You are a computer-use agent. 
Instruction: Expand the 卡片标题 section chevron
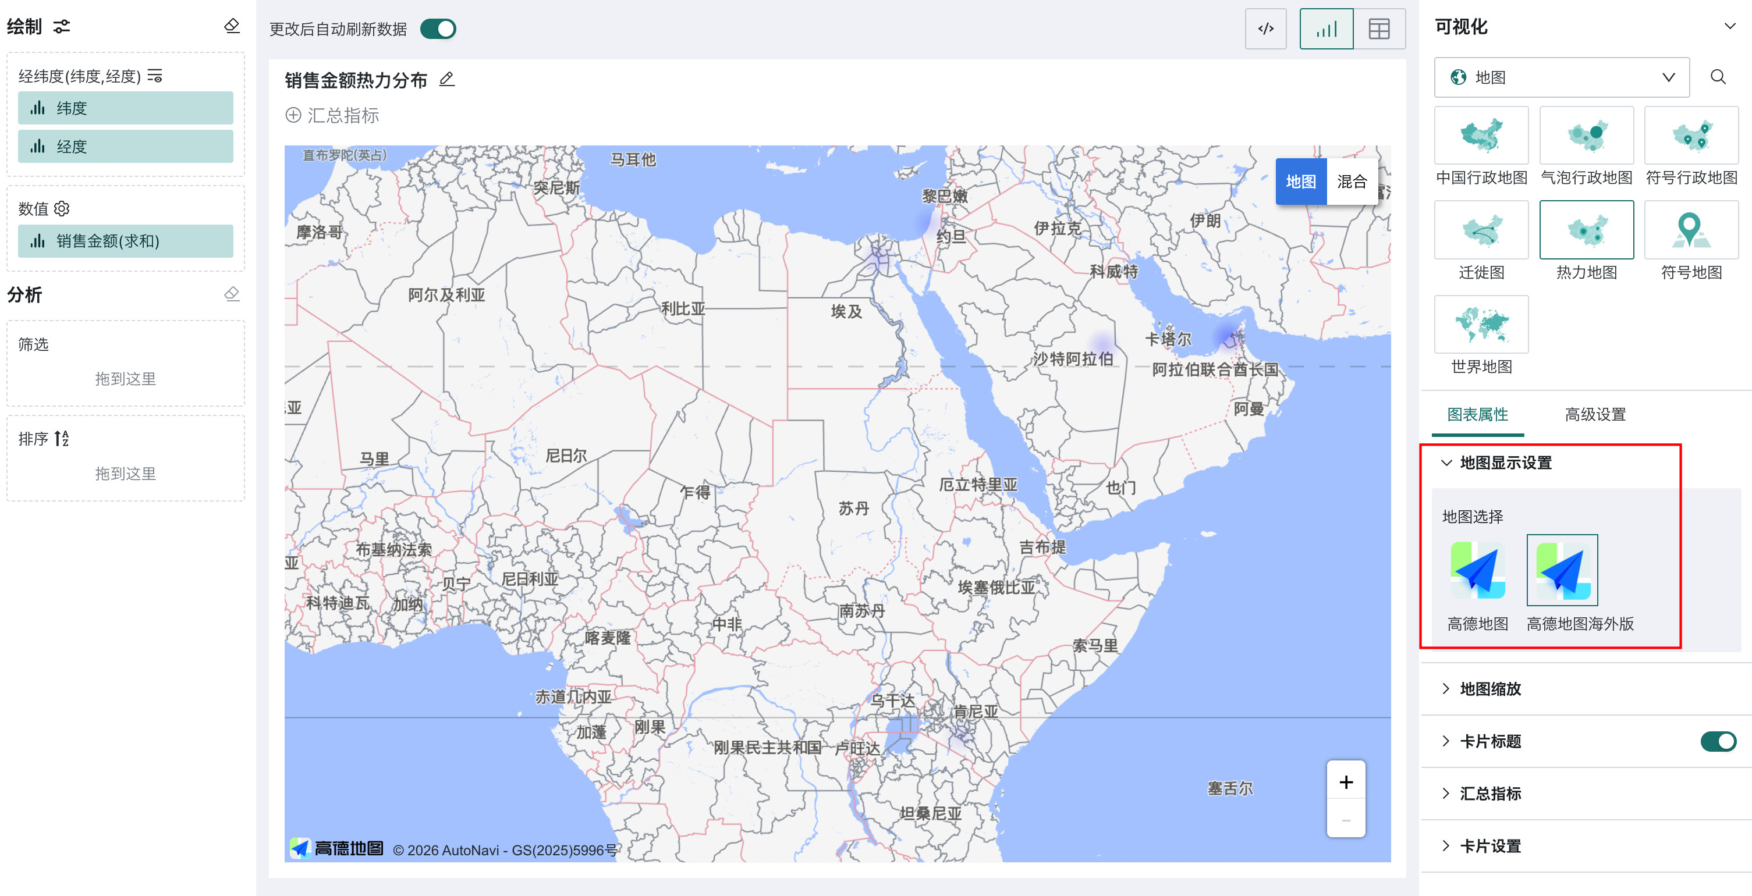(1446, 740)
